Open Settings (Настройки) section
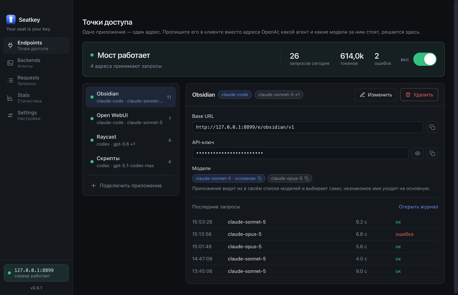 36,115
